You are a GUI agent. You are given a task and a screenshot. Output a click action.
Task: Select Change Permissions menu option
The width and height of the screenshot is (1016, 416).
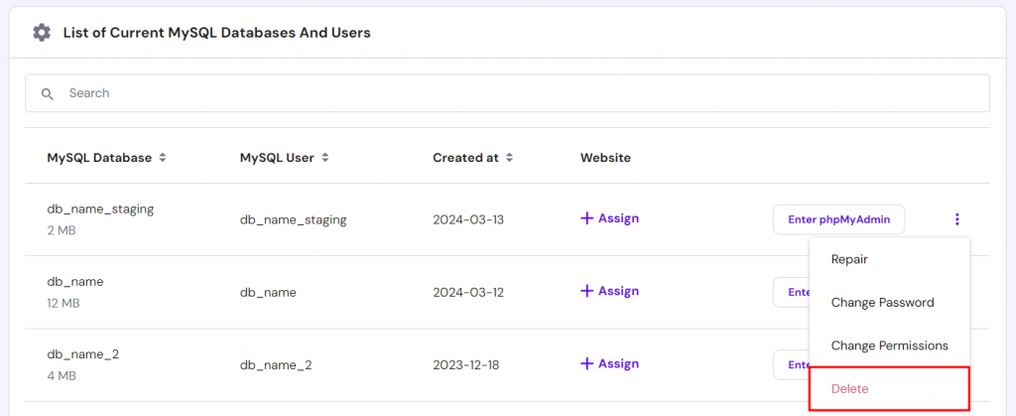[889, 346]
